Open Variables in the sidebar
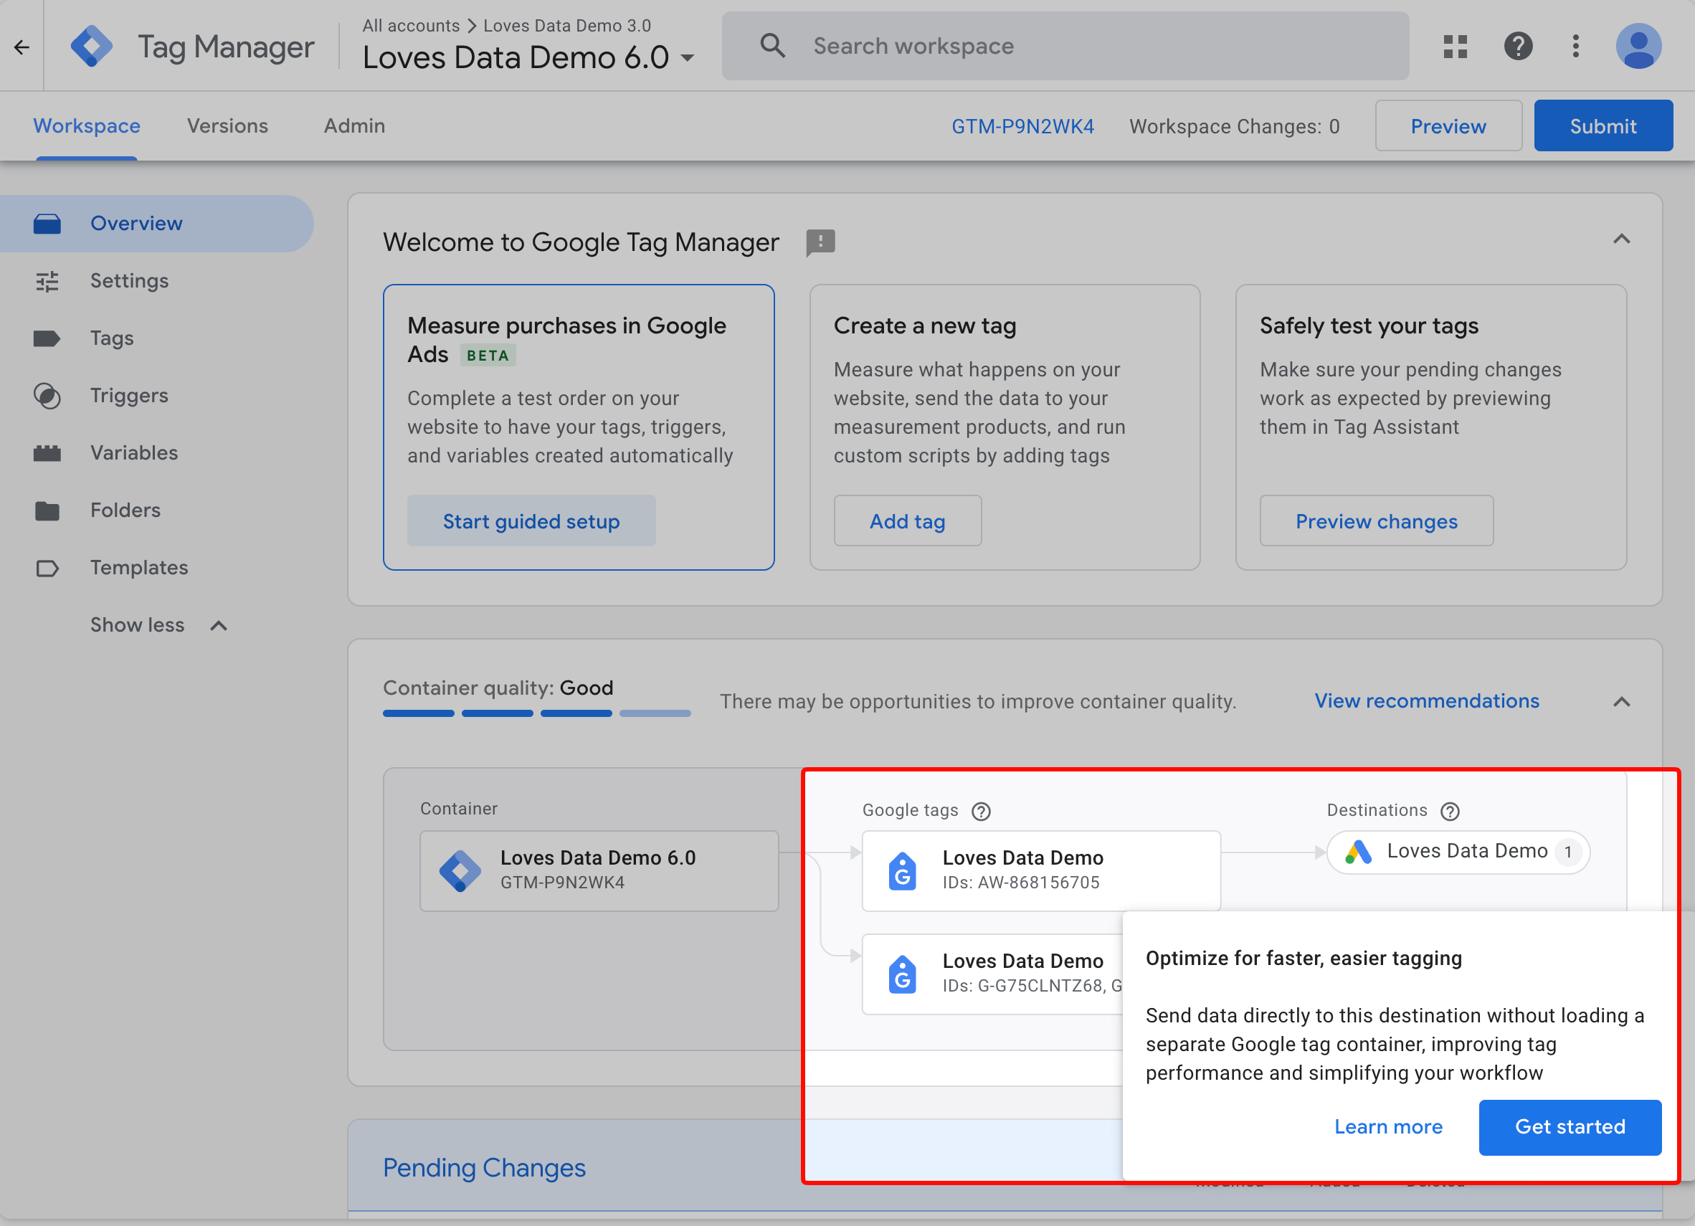1695x1226 pixels. pos(156,452)
